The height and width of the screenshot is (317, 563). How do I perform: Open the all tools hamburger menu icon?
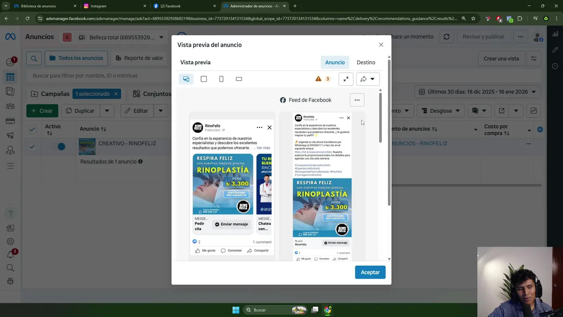point(10,166)
